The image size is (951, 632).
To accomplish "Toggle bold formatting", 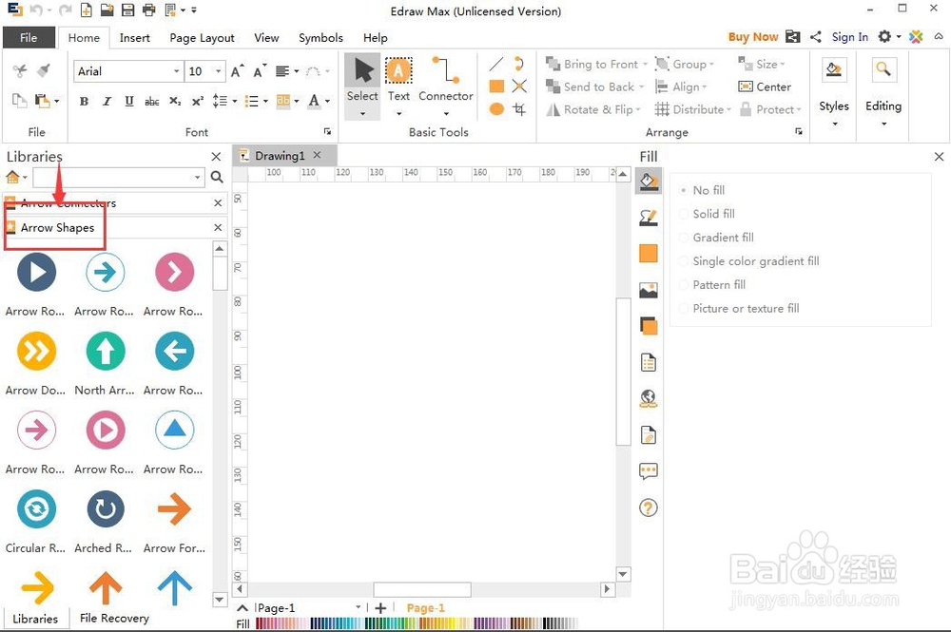I will [84, 101].
